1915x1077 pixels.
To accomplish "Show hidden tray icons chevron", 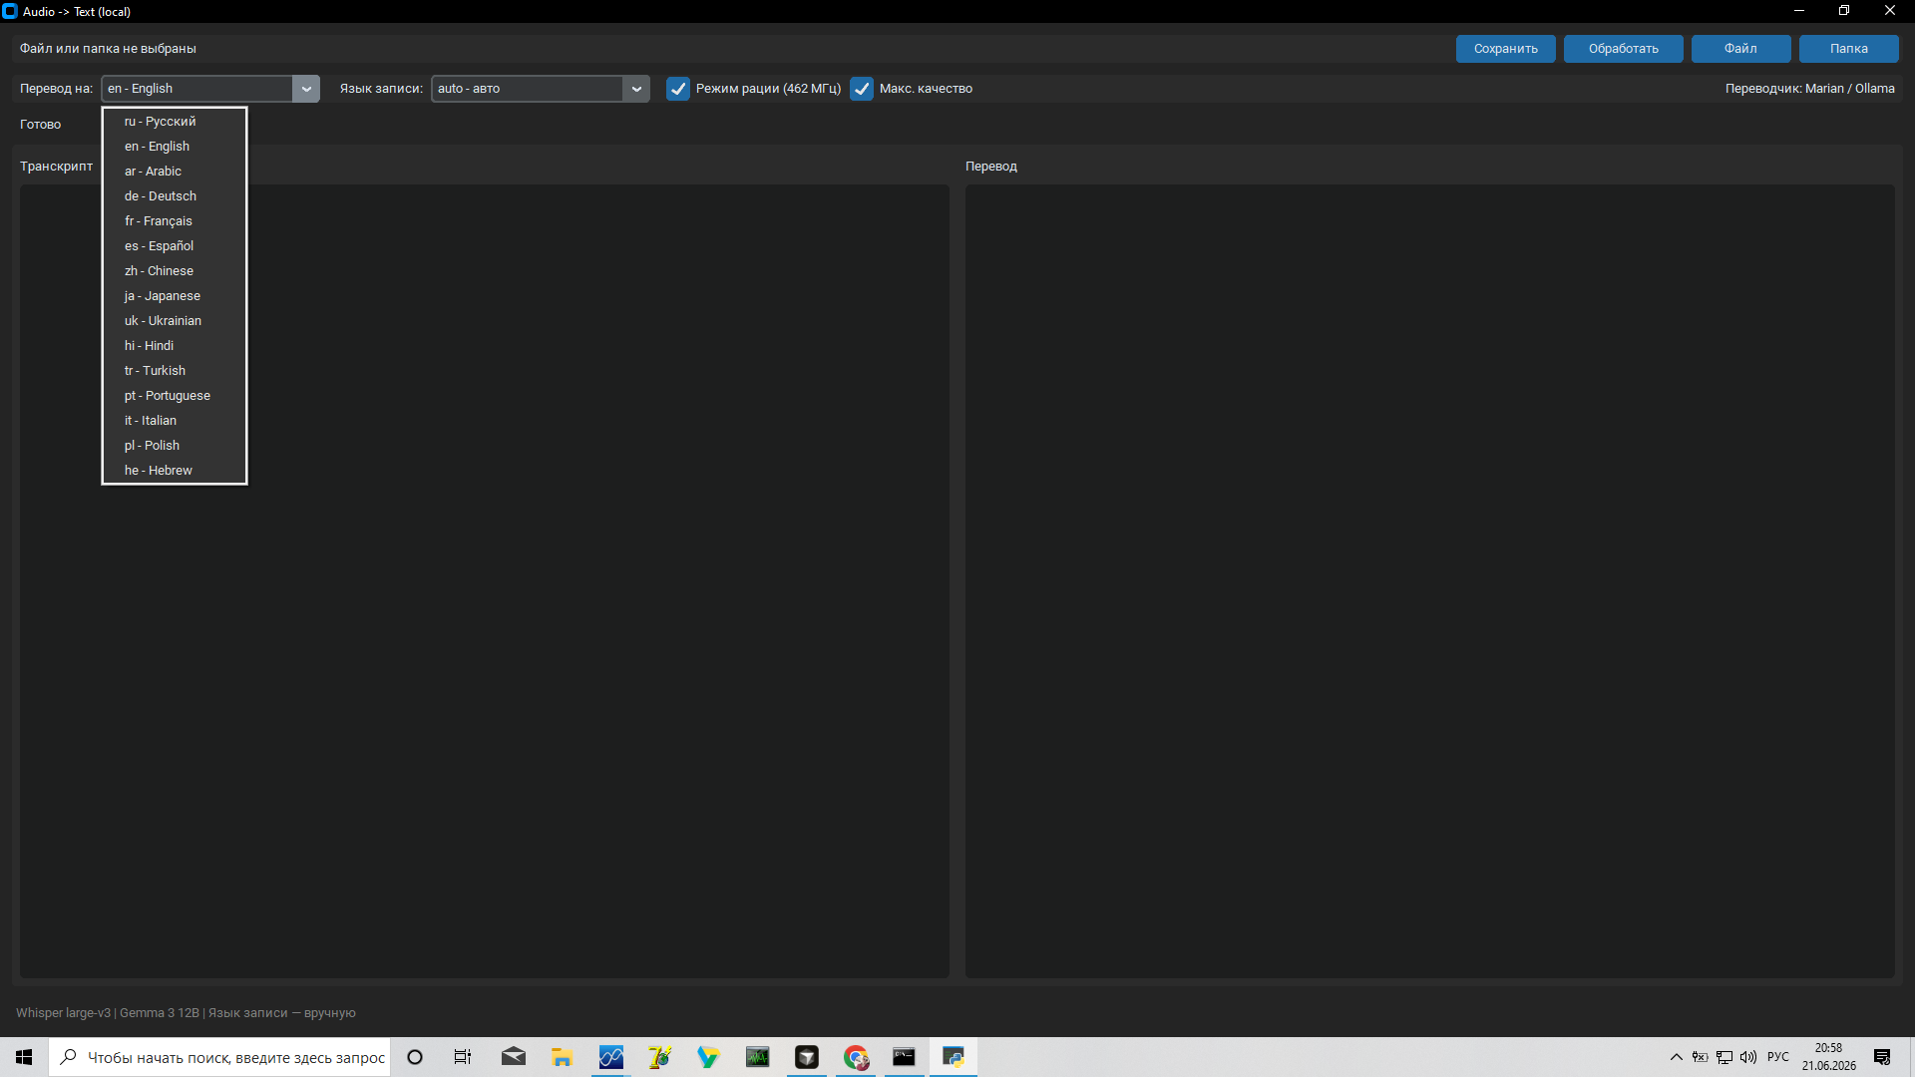I will click(x=1677, y=1057).
